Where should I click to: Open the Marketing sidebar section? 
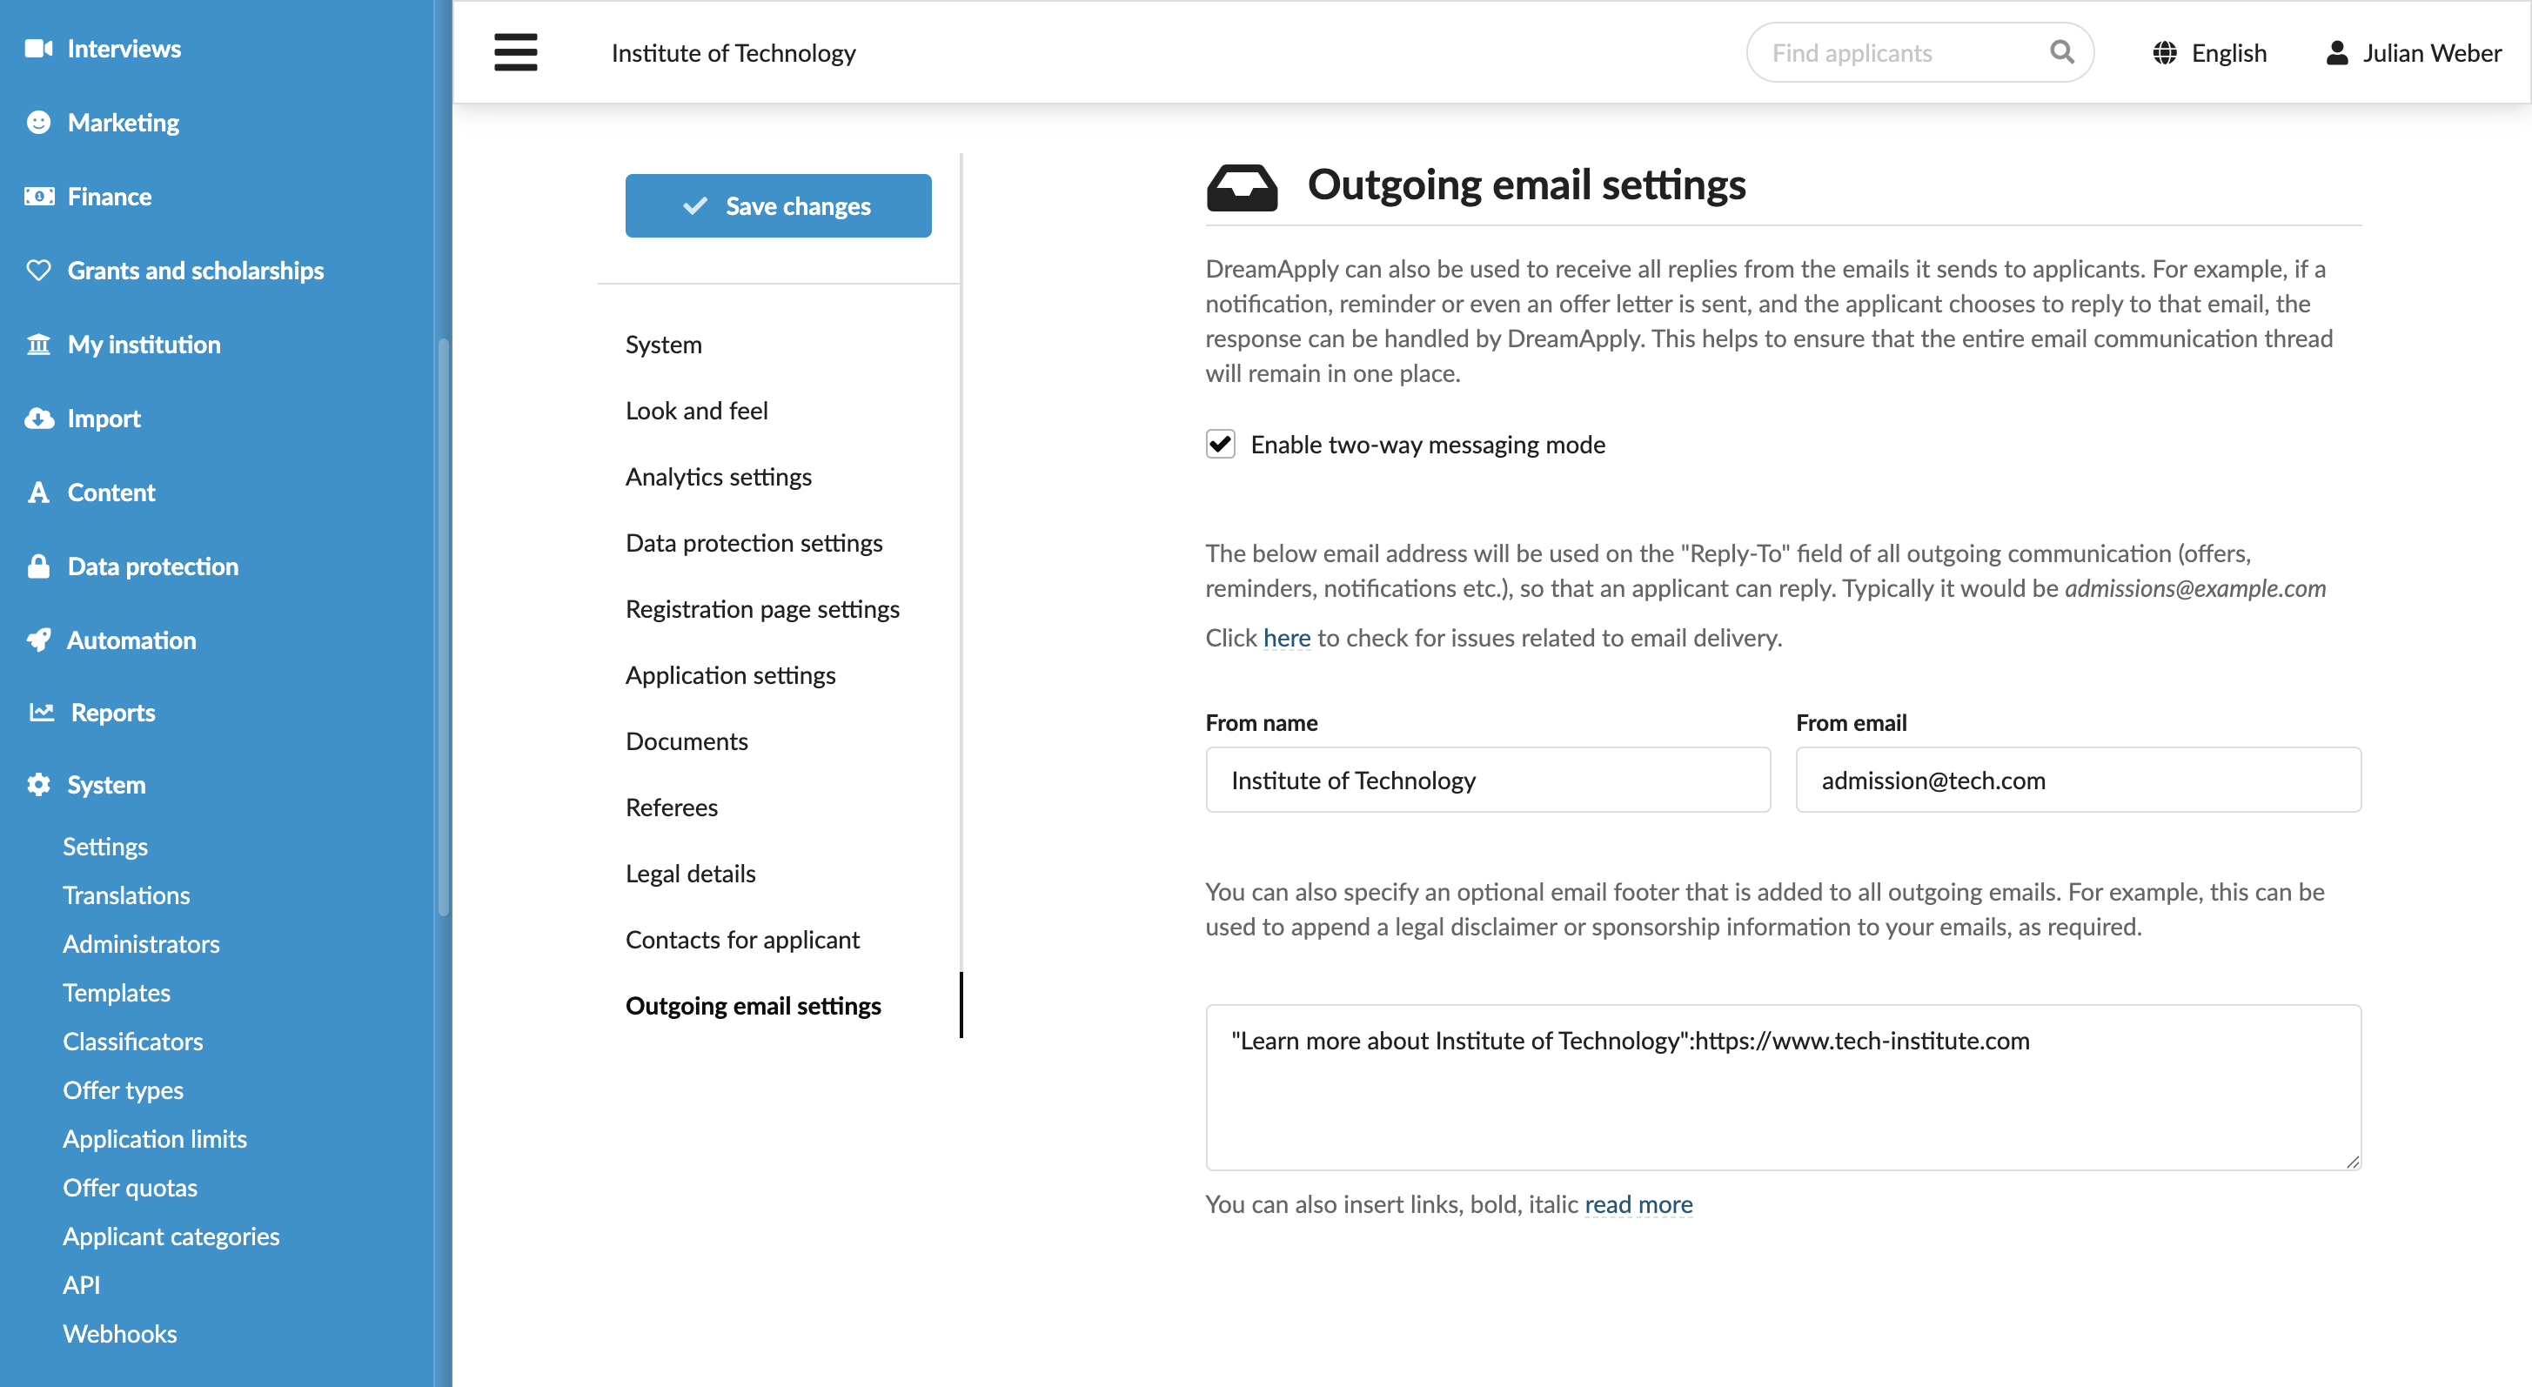click(x=123, y=122)
